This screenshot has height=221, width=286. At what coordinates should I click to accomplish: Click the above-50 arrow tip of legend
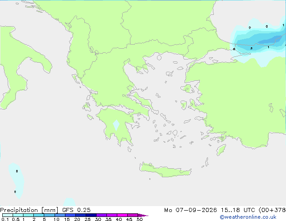coord(143,215)
